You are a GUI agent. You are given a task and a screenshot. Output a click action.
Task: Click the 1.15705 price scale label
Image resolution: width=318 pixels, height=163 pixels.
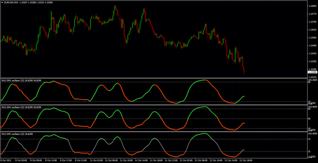[x=312, y=22]
